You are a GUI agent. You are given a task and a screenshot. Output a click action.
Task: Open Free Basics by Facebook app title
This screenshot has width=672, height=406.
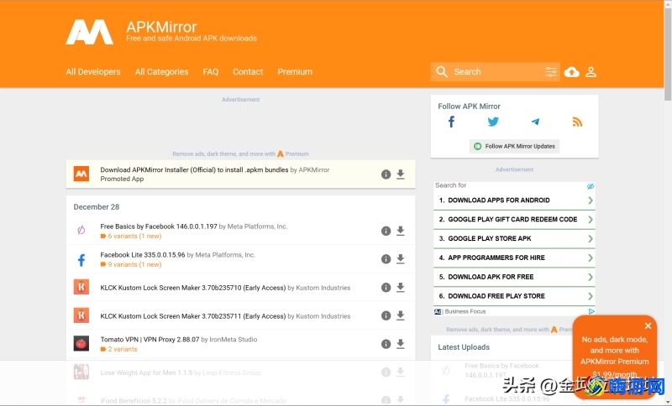[159, 226]
